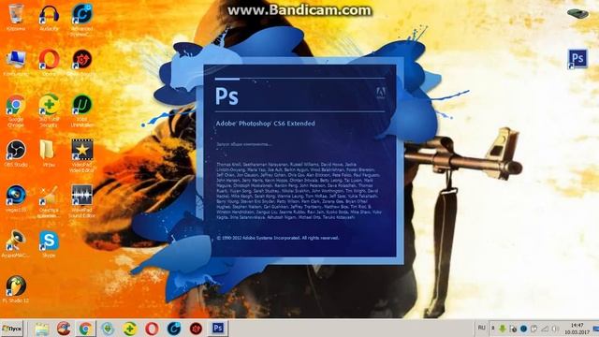This screenshot has width=599, height=337.
Task: Click the 'Adobe Photoshop CS6 Extended' title text
Action: 266,124
